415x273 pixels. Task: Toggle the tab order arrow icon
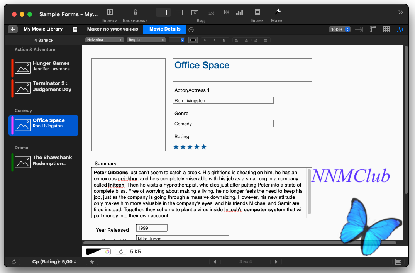coord(359,29)
